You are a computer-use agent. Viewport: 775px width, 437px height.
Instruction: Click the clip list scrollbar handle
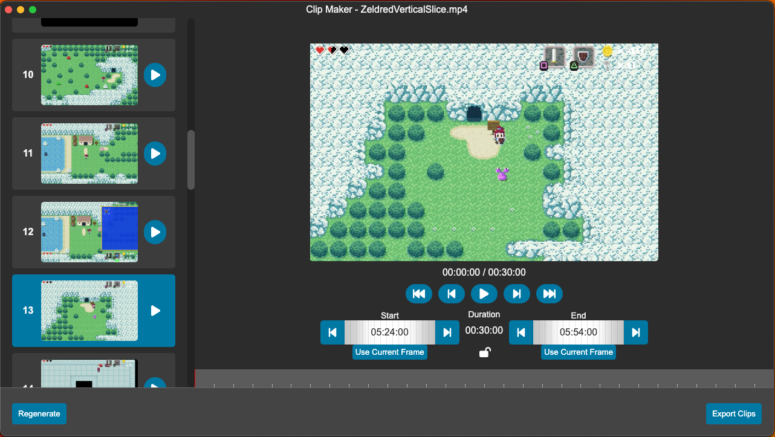(x=191, y=160)
